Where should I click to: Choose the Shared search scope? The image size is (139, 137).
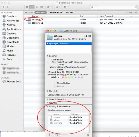(x=69, y=13)
